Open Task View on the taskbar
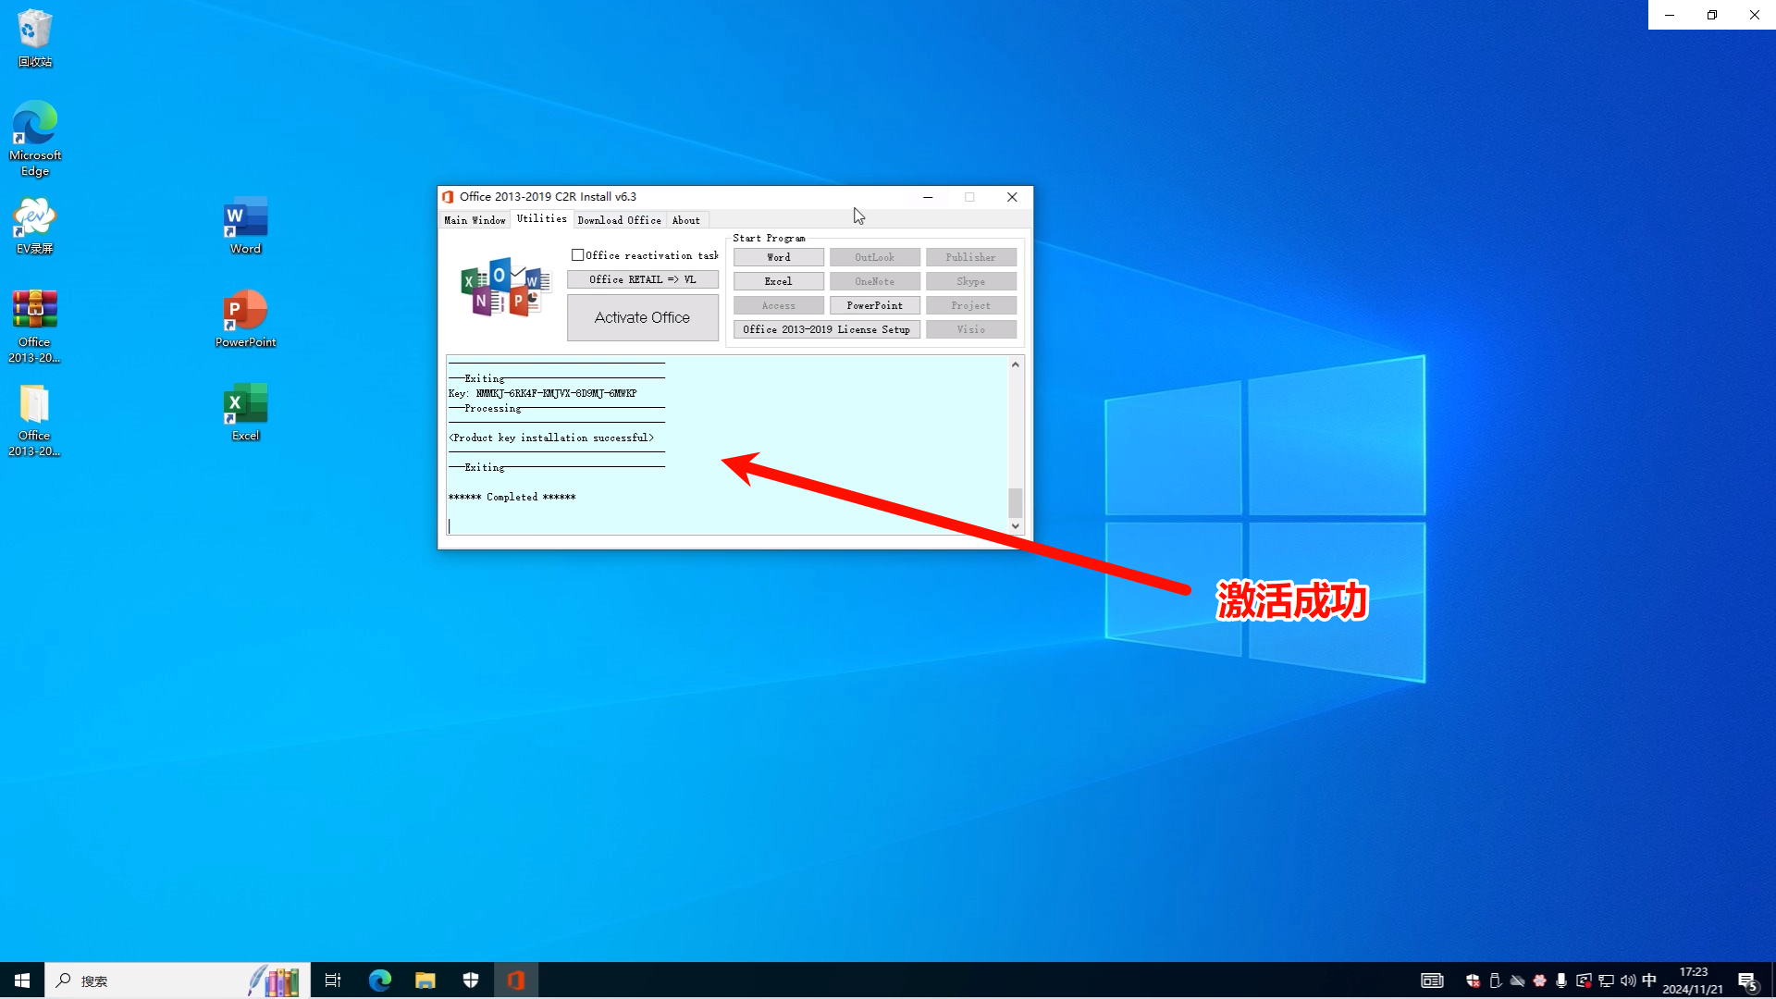This screenshot has width=1776, height=999. tap(333, 980)
